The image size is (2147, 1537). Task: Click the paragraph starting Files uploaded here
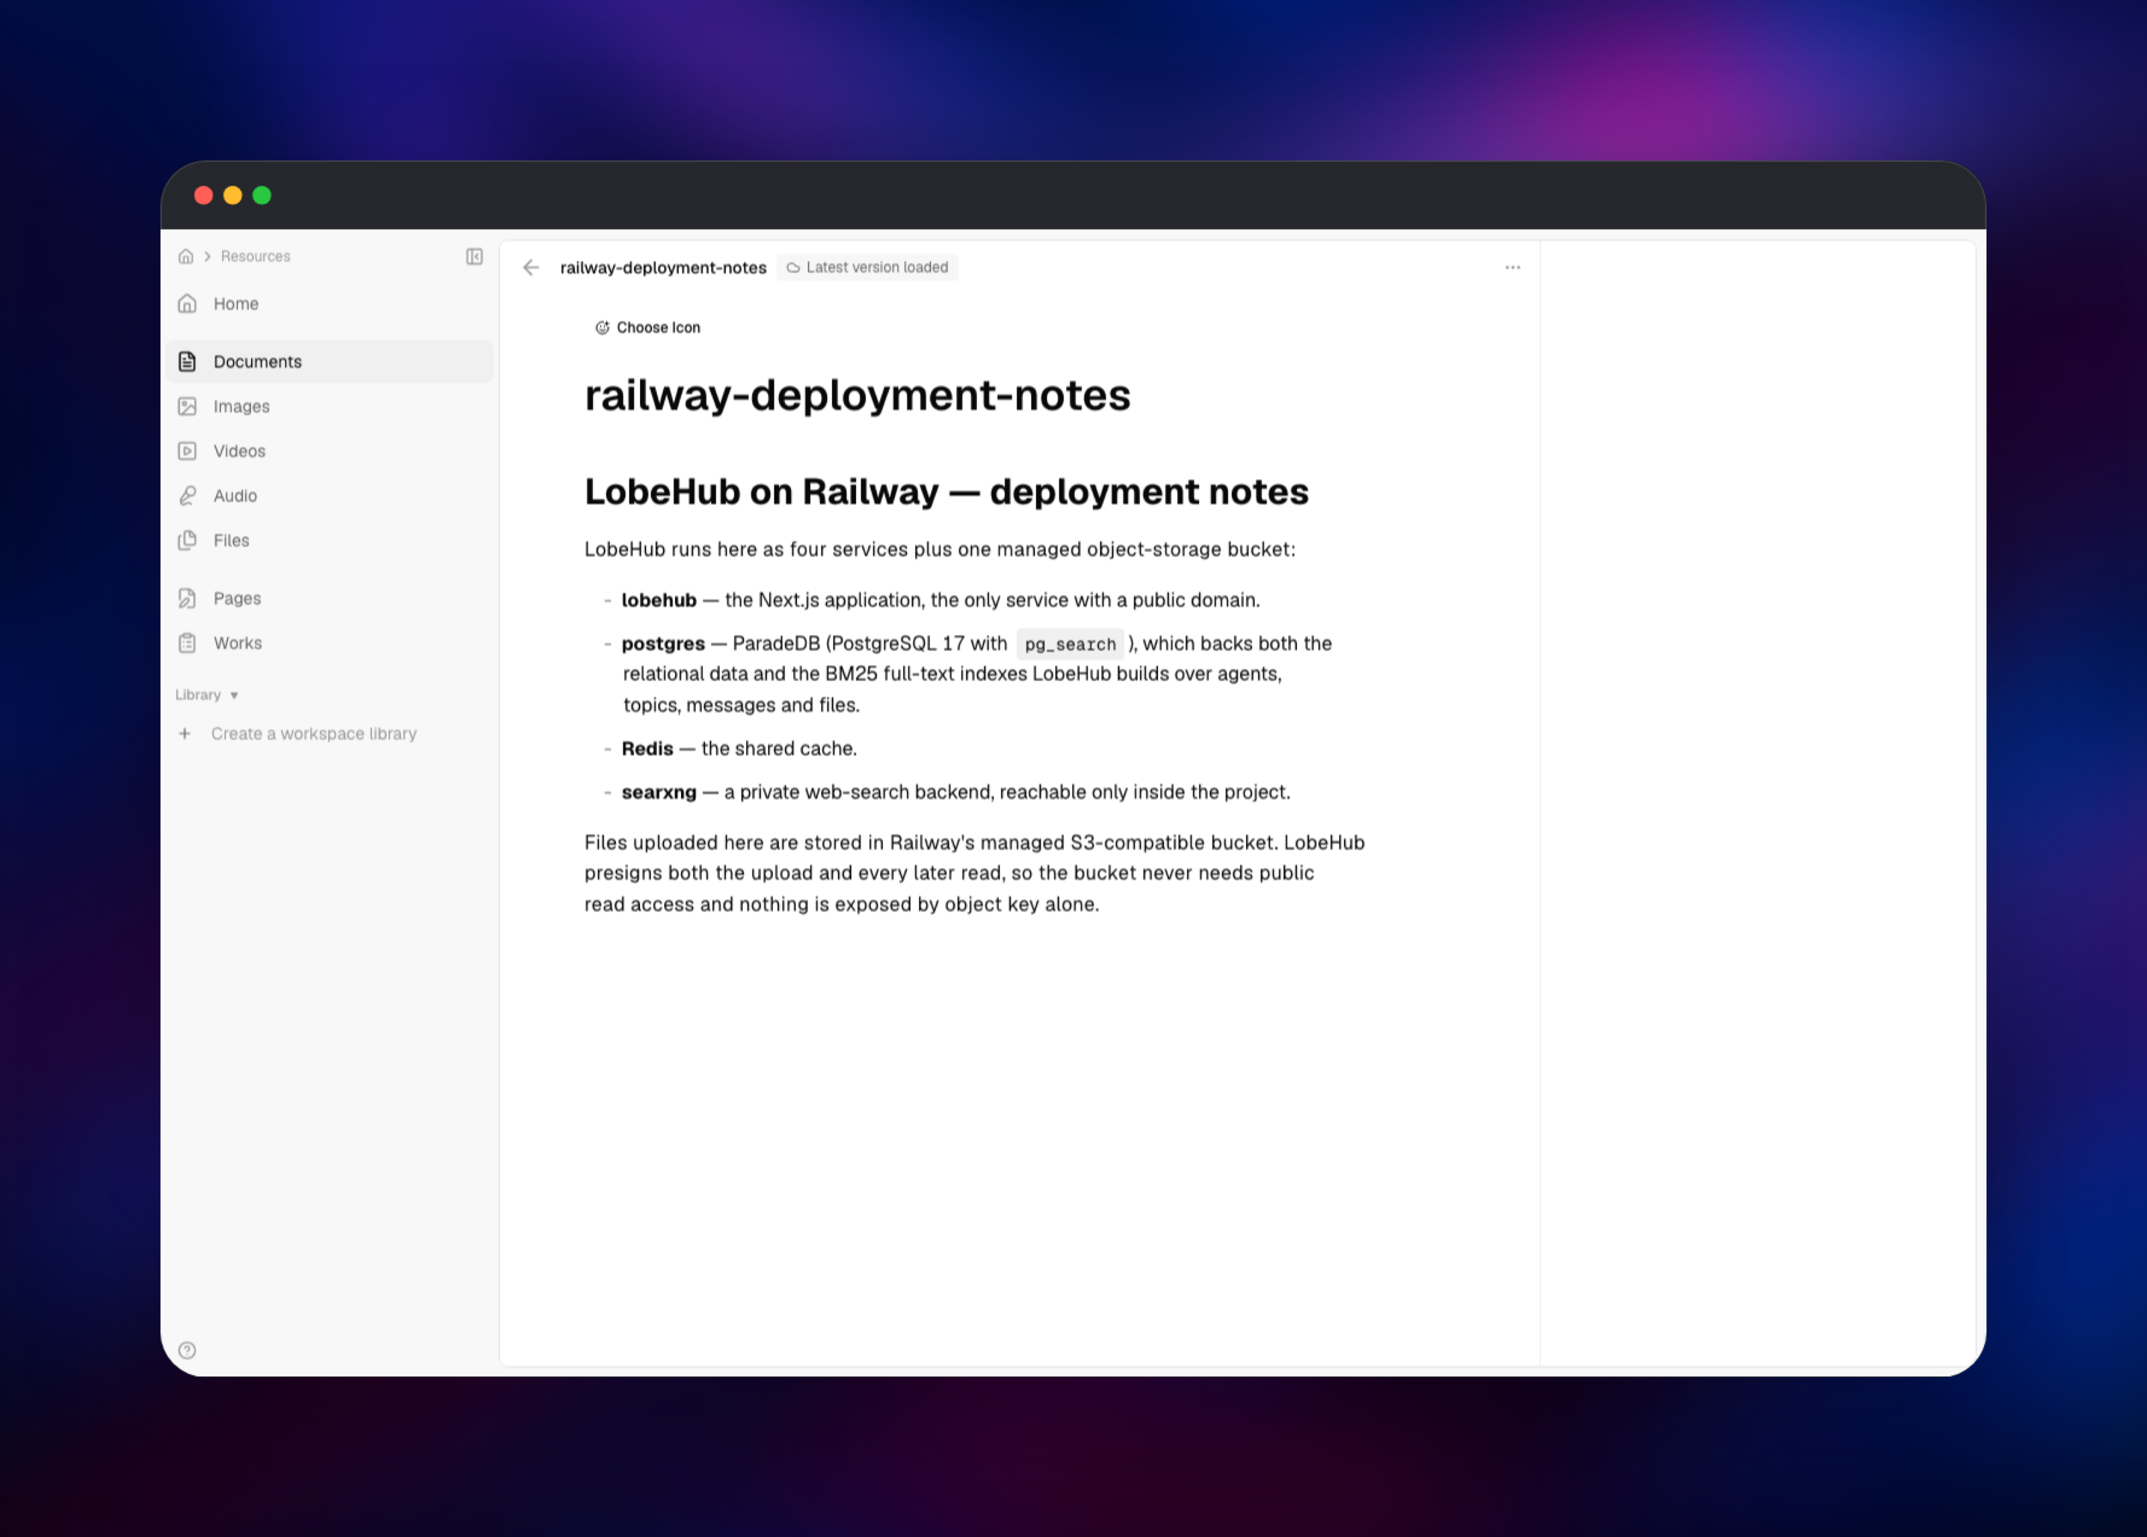point(975,873)
